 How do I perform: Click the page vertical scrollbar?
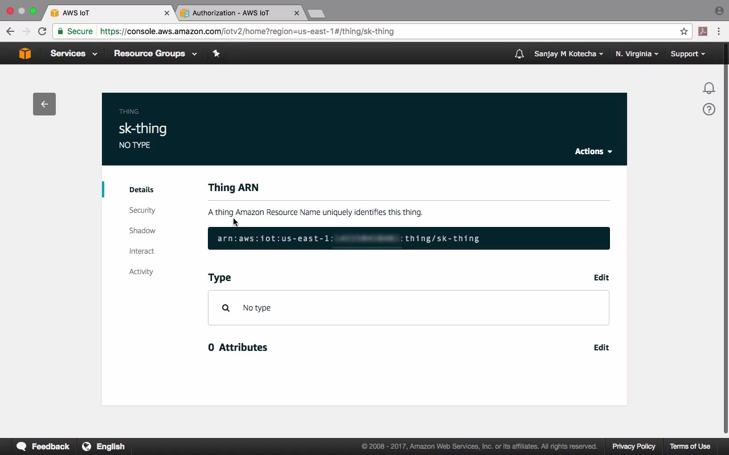pos(725,237)
